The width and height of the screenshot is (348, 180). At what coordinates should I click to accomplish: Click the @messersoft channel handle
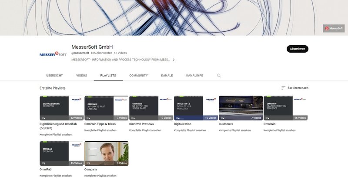tap(80, 53)
